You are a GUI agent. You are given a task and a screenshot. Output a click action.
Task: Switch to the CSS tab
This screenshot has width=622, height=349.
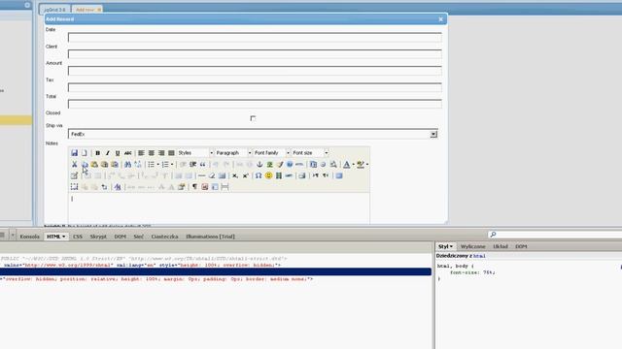[78, 237]
